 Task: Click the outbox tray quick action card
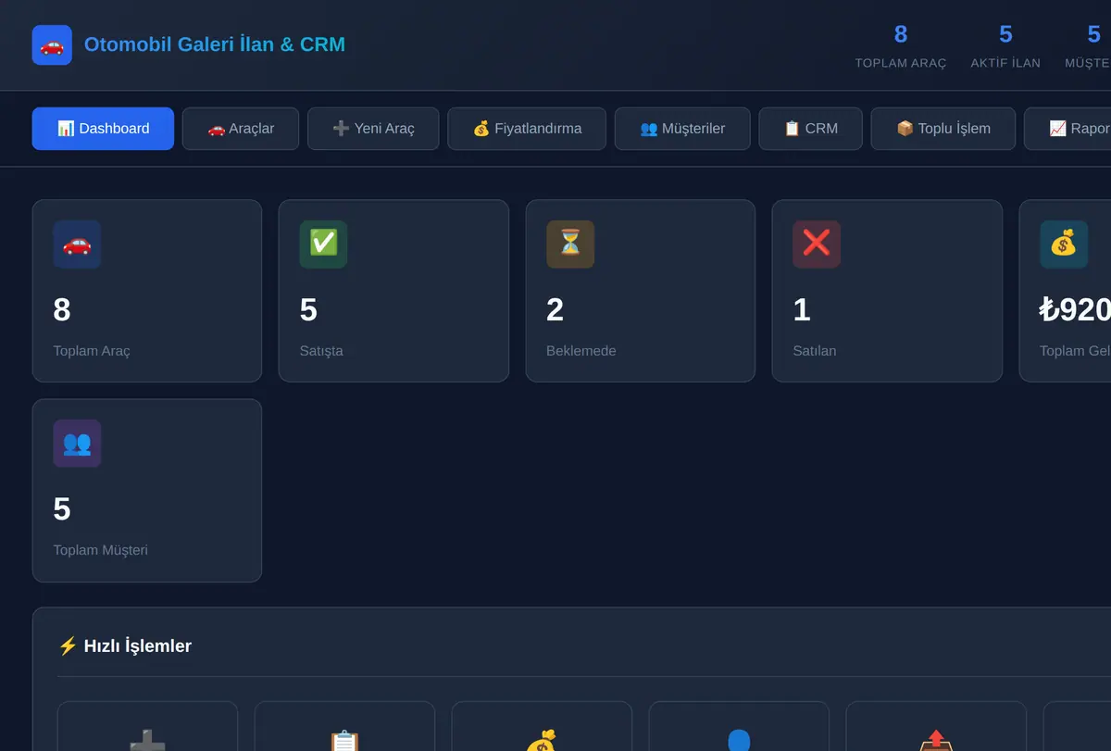936,726
